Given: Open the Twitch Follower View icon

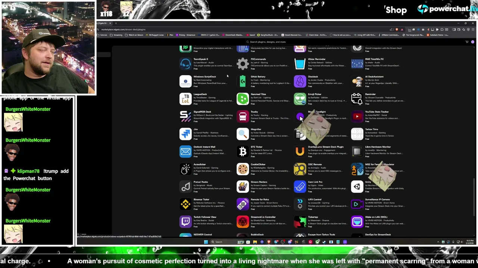Looking at the screenshot, I should click(186, 221).
